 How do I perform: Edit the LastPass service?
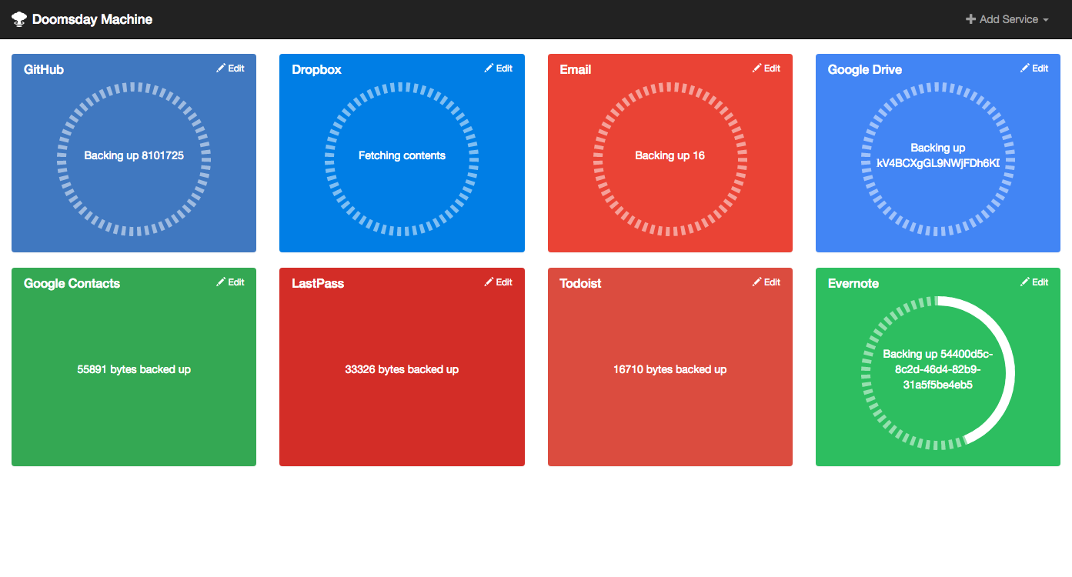498,282
